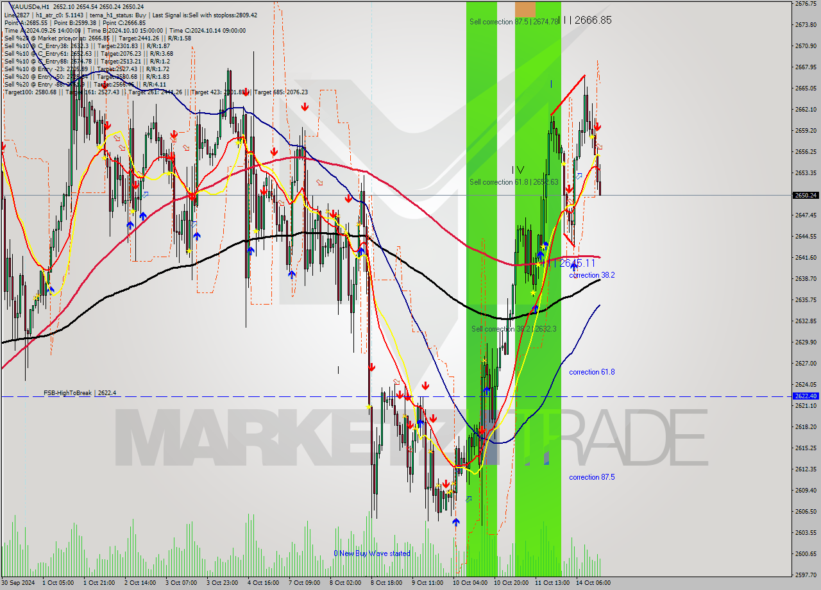Click the 2676.75 price axis value
This screenshot has width=821, height=590.
tap(805, 3)
